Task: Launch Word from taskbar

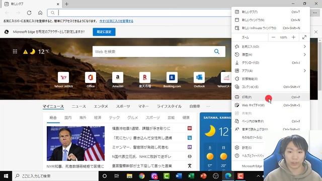Action: coord(179,176)
